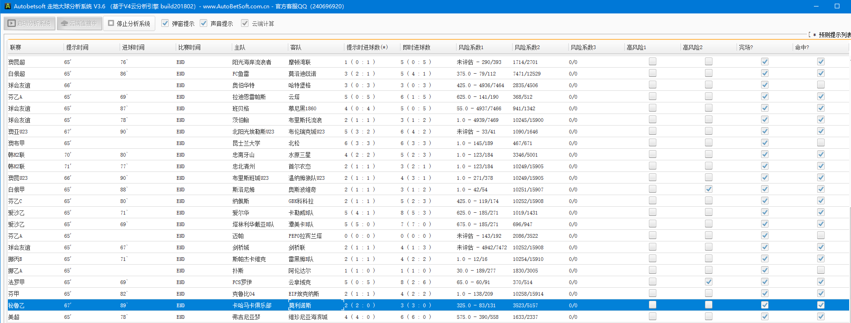The width and height of the screenshot is (851, 323).
Task: Toggle the 弹窗提示 checkbox
Action: click(165, 23)
